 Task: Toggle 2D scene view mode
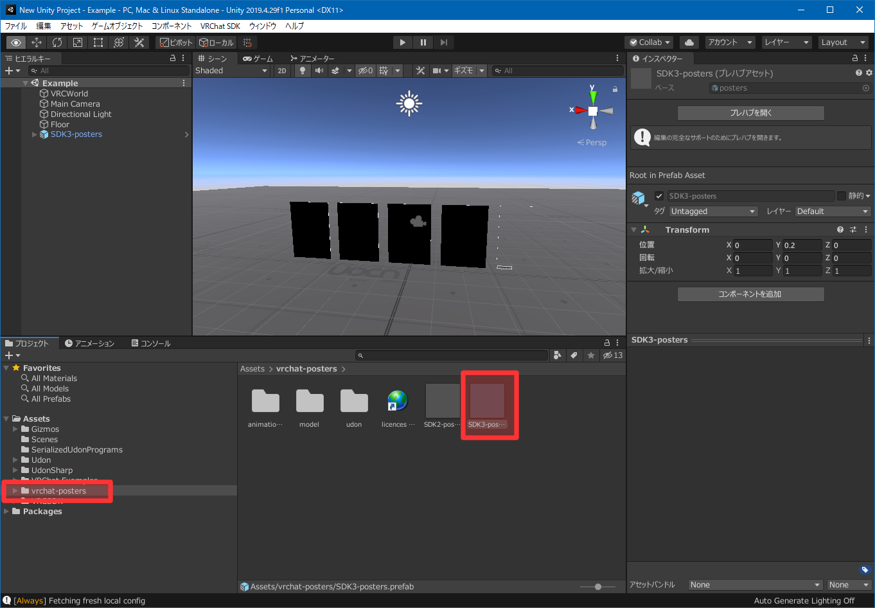281,71
